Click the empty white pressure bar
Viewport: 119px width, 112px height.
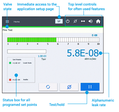pos(27,52)
